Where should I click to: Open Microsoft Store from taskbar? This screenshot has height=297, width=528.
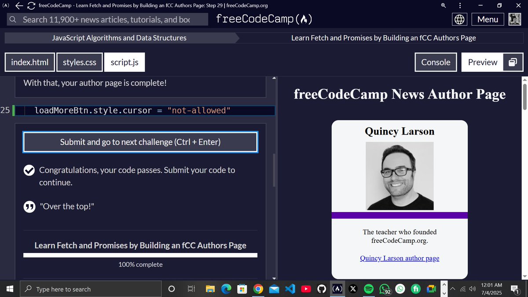click(x=242, y=289)
